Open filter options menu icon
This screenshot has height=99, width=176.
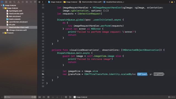[x=5, y=97]
